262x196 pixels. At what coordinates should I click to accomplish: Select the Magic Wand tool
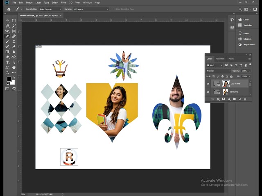(14, 26)
